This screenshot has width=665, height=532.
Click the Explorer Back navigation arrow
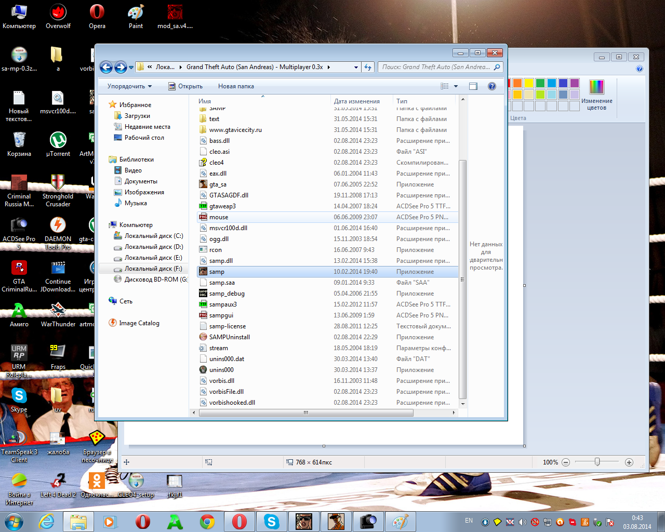106,67
